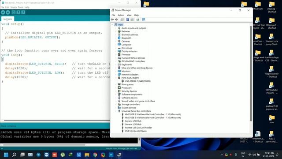Image resolution: width=282 pixels, height=159 pixels.
Task: Open Chrome from the taskbar
Action: pos(95,155)
